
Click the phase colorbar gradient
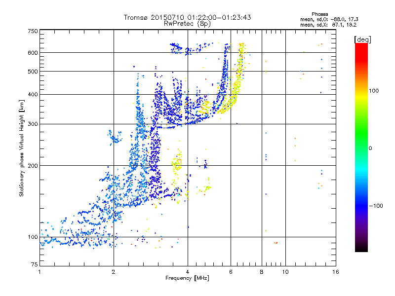[361, 147]
